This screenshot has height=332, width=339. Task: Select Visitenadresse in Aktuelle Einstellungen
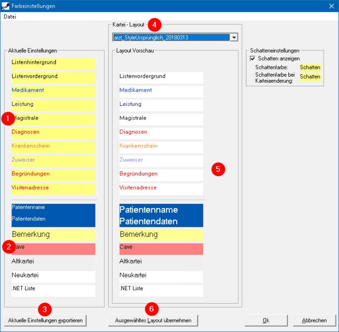[x=54, y=189]
